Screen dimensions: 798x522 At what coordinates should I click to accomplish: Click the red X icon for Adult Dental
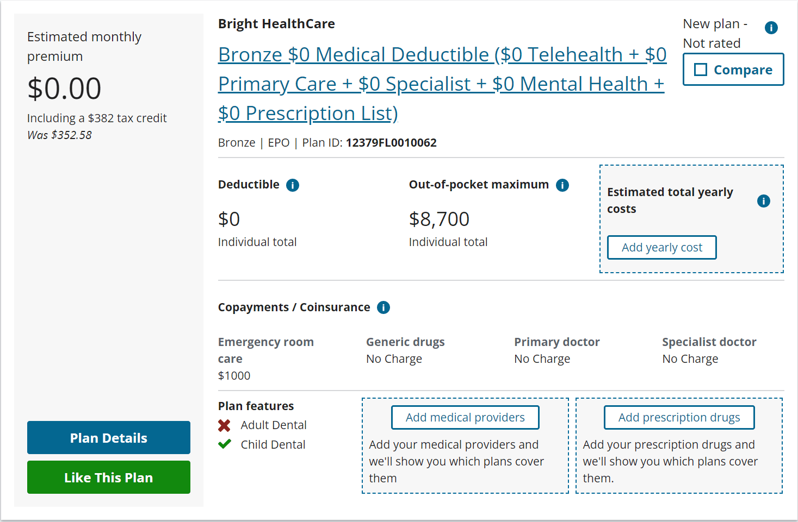pos(224,425)
